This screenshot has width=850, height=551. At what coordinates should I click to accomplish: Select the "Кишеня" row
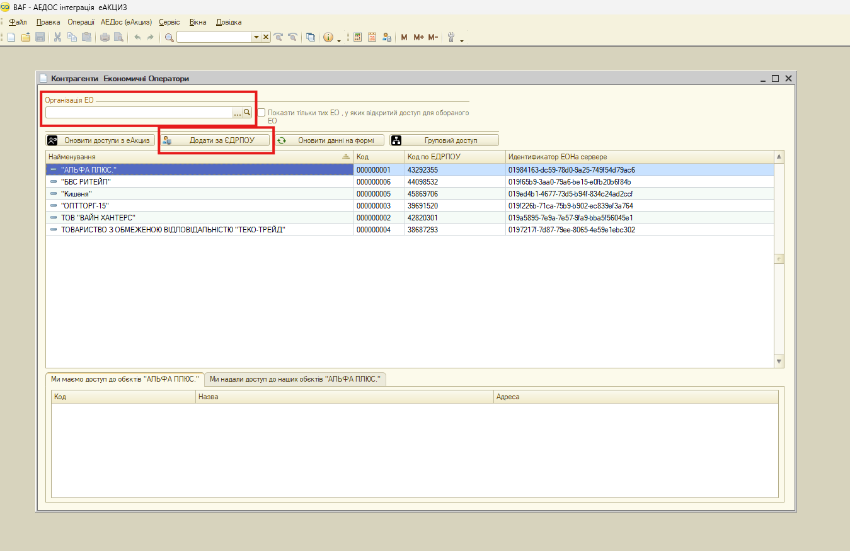(x=410, y=194)
